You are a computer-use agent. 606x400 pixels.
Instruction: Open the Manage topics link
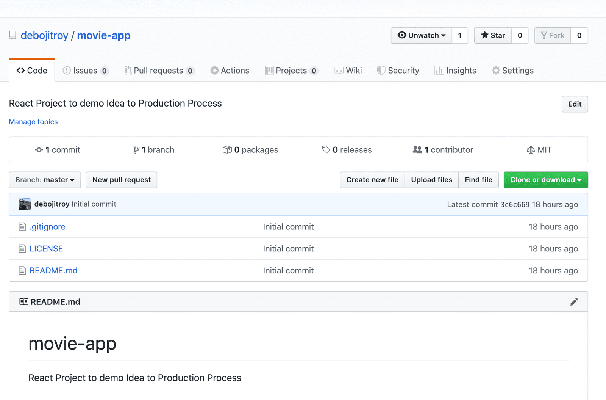(x=33, y=122)
